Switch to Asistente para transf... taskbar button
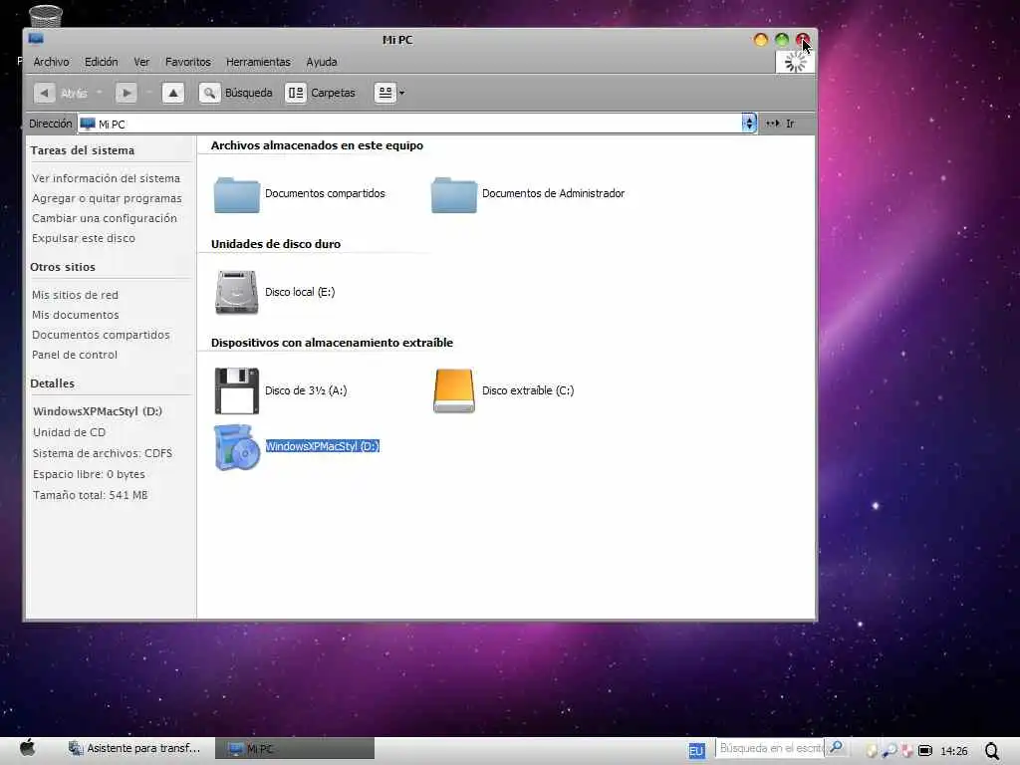The image size is (1020, 765). pyautogui.click(x=134, y=749)
